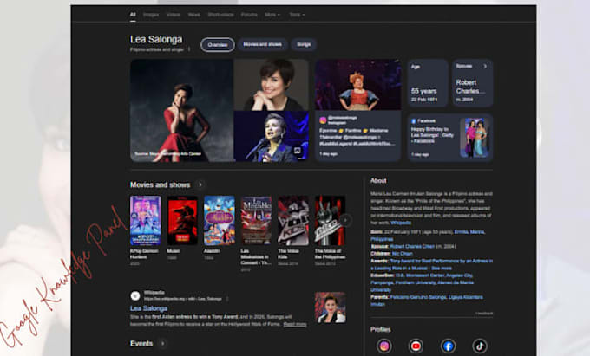This screenshot has width=590, height=356.
Task: Switch to the Forums search tab
Action: click(249, 15)
